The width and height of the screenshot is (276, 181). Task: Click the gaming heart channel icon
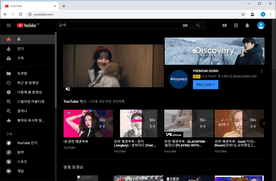point(9,171)
